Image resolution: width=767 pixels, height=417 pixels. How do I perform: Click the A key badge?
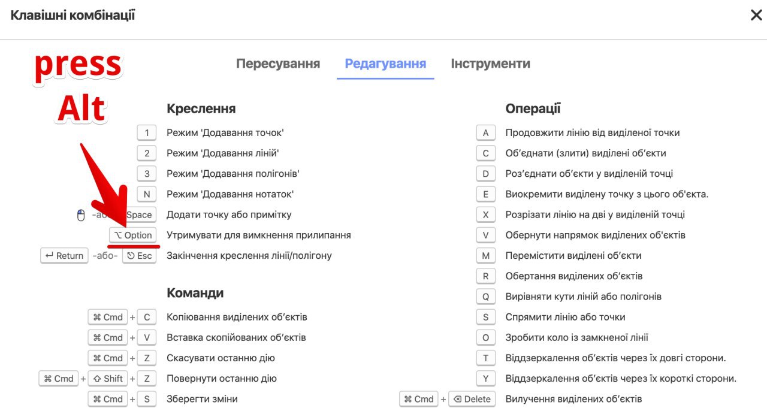click(486, 133)
